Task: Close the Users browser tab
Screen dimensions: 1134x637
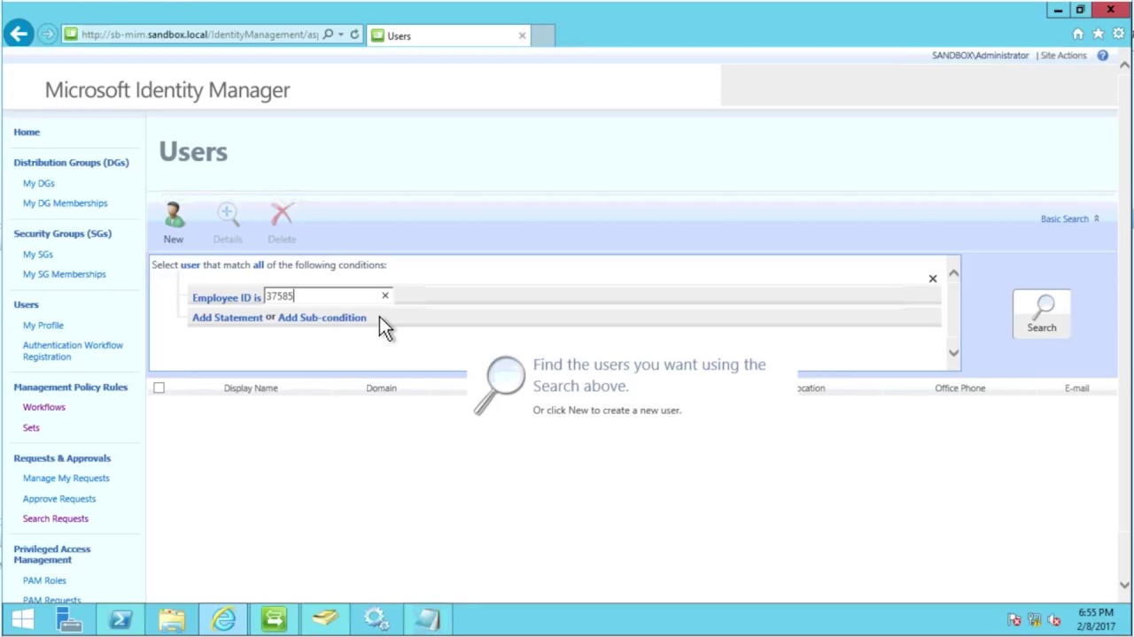Action: (522, 35)
